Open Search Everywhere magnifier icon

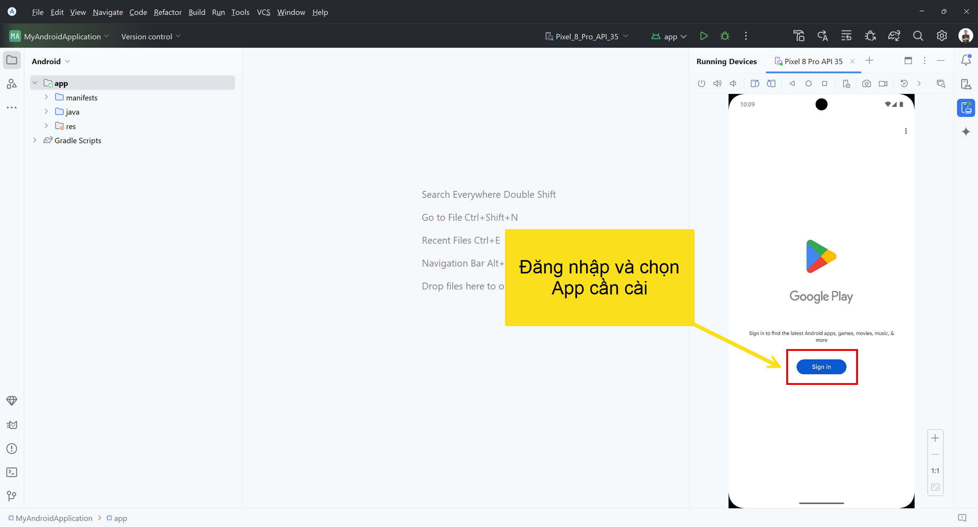tap(918, 36)
